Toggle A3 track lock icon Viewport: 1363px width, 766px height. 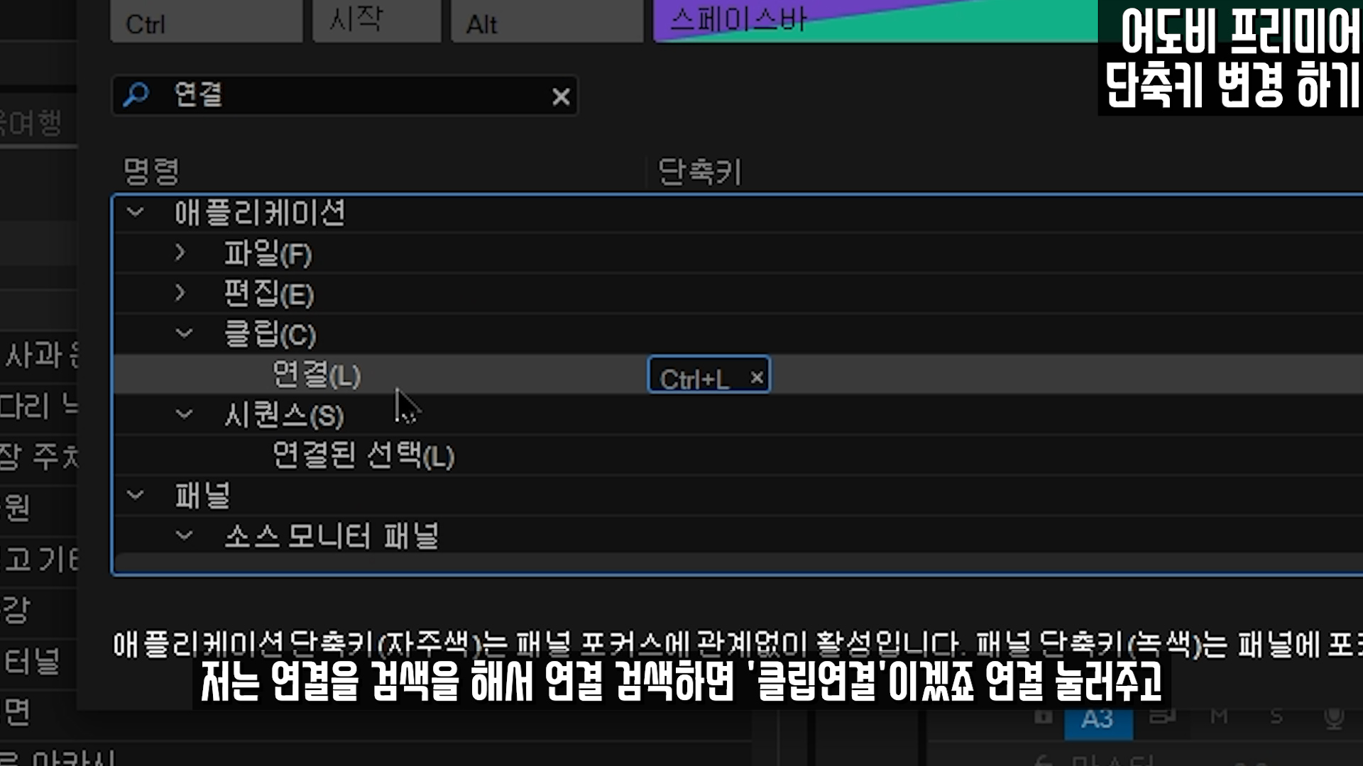[1043, 717]
